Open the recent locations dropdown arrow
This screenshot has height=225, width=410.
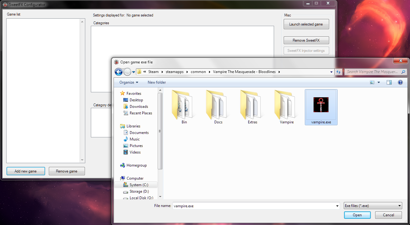134,72
